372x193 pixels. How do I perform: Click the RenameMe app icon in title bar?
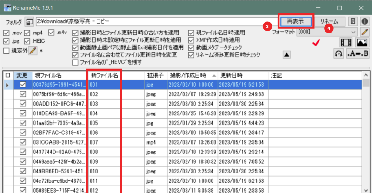(x=7, y=7)
